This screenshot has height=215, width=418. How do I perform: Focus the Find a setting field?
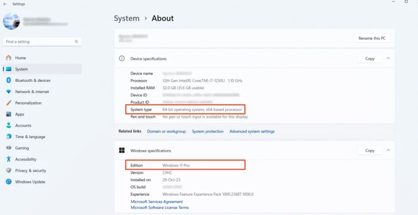pos(42,42)
